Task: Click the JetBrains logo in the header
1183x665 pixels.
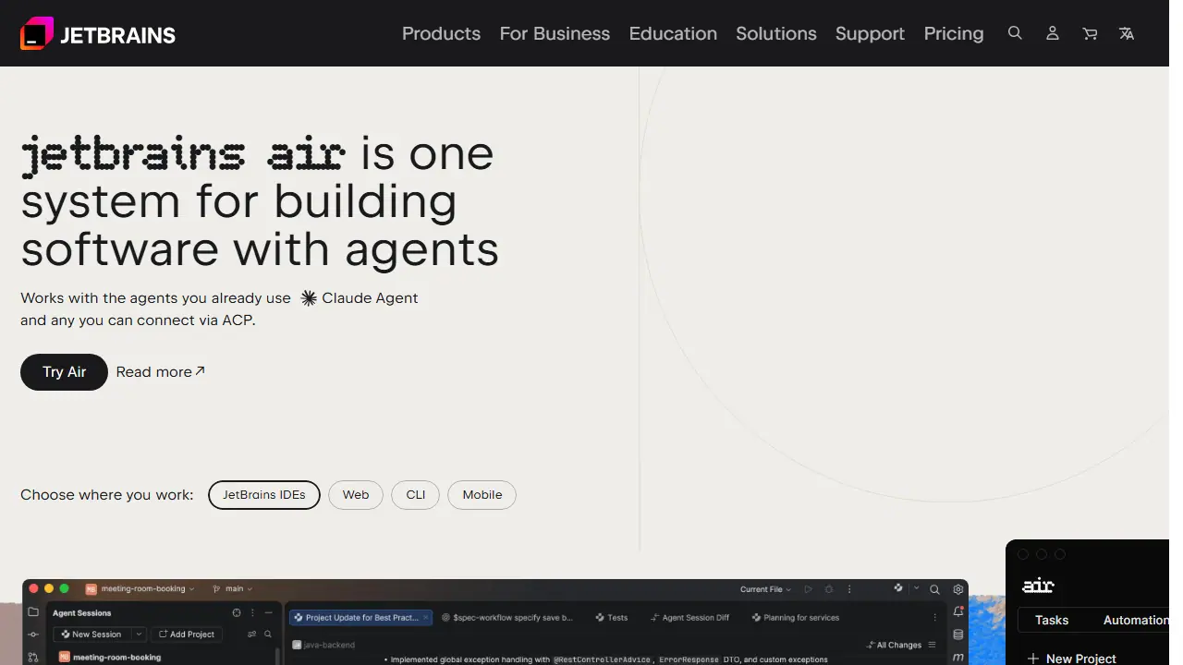Action: 98,34
